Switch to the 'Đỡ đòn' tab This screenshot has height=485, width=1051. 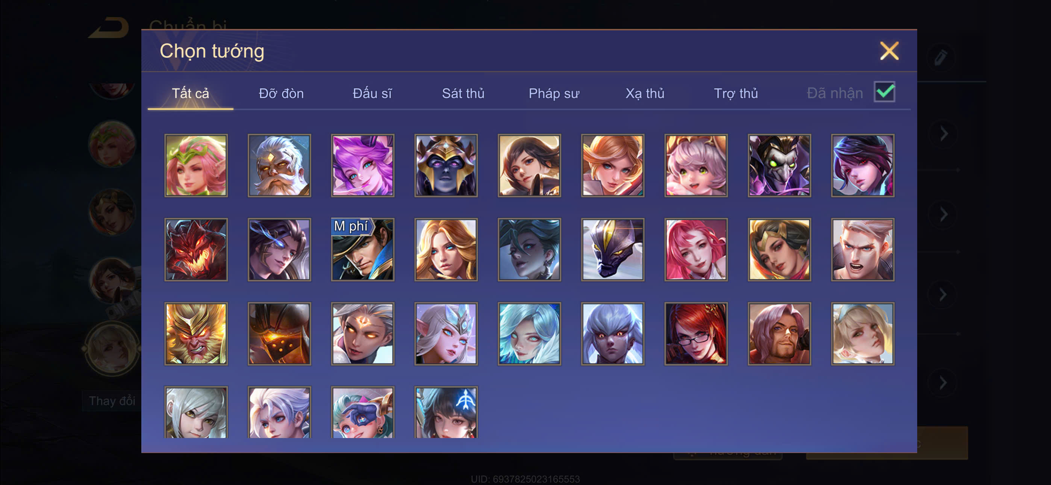[281, 94]
